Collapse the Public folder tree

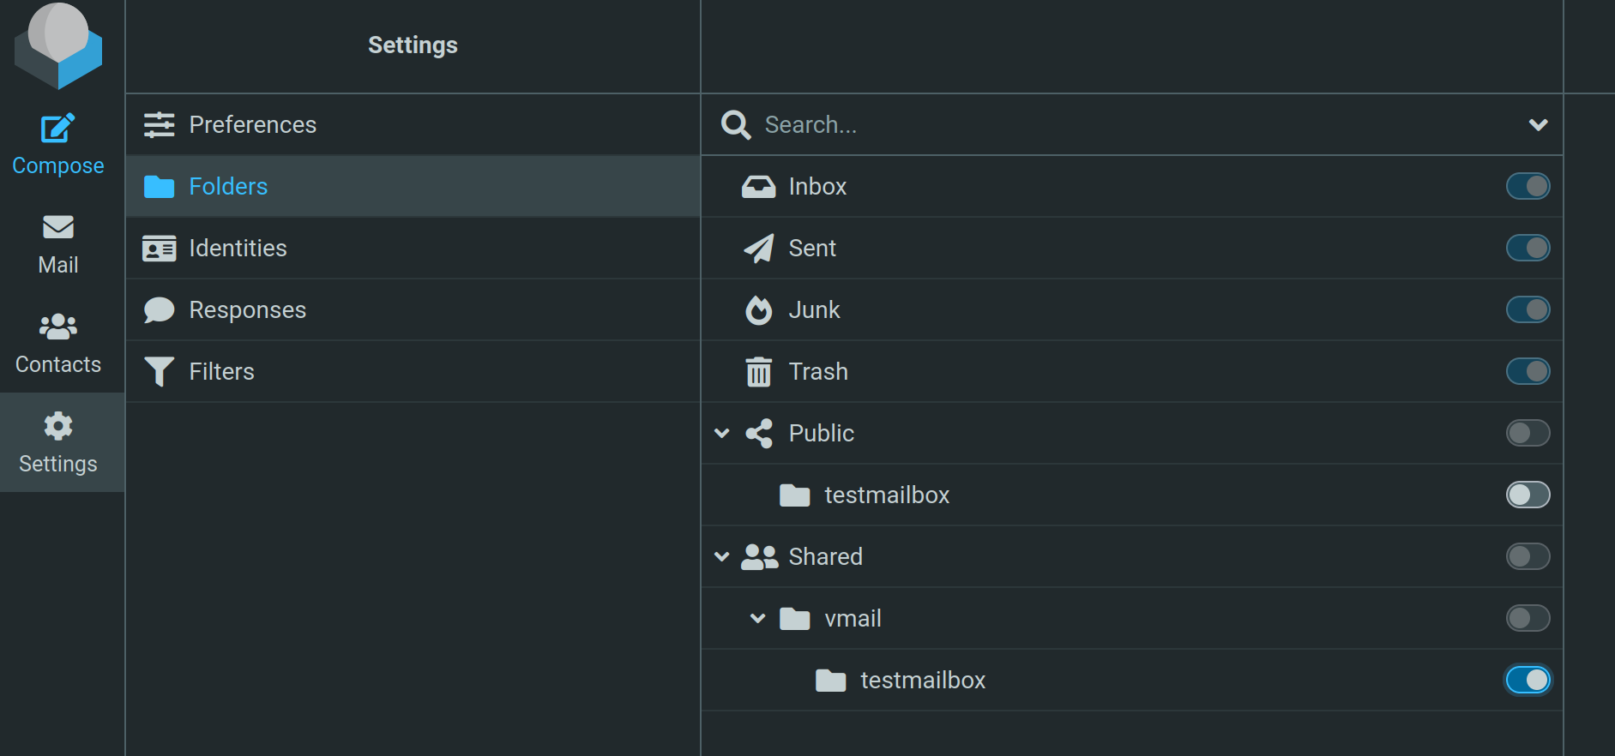[x=722, y=434]
